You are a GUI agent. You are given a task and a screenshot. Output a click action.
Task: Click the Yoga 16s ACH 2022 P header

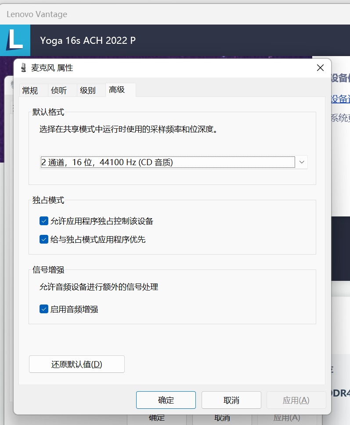[x=88, y=40]
